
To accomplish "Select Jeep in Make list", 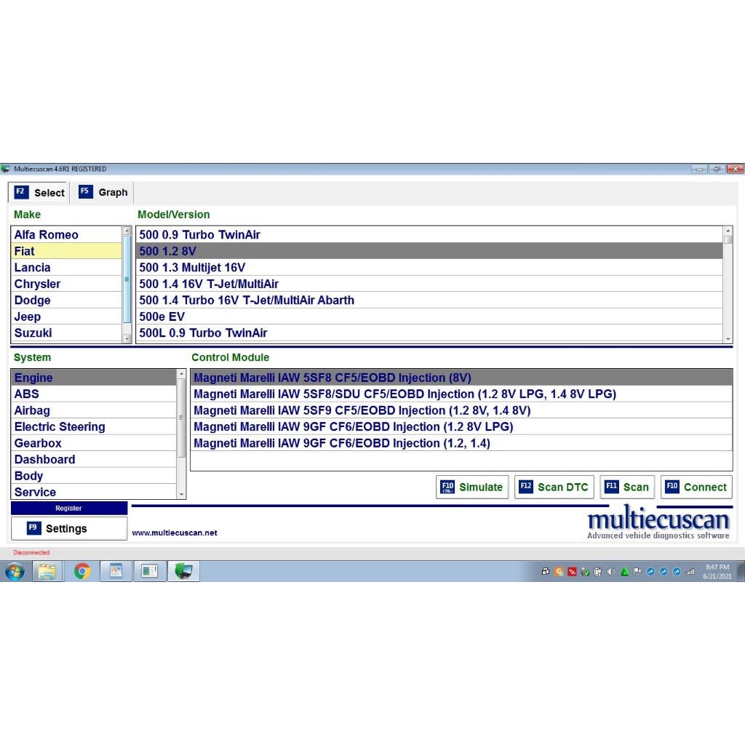I will point(66,316).
